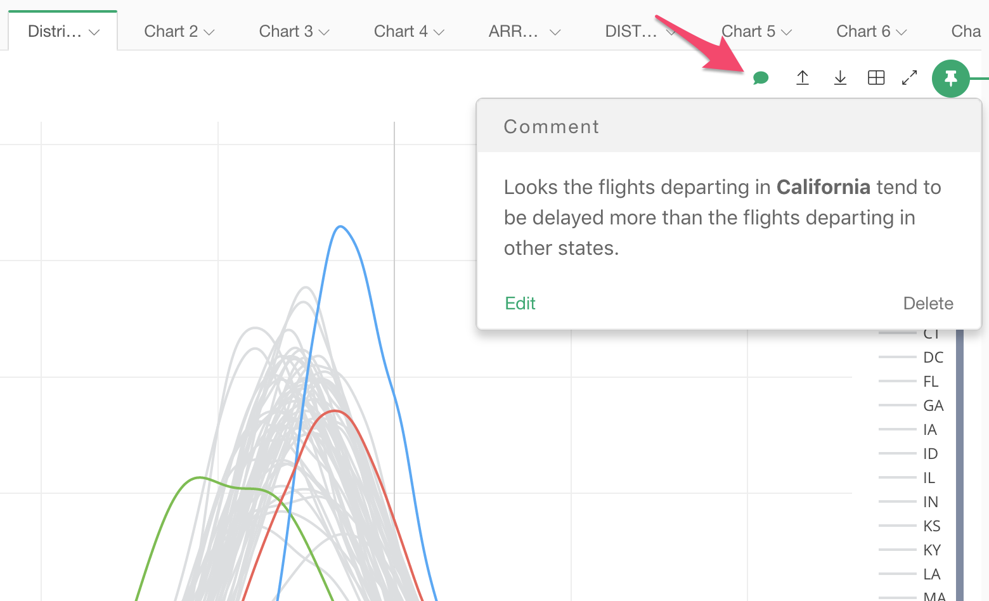The height and width of the screenshot is (601, 989).
Task: Toggle the GA legend entry
Action: pos(933,406)
